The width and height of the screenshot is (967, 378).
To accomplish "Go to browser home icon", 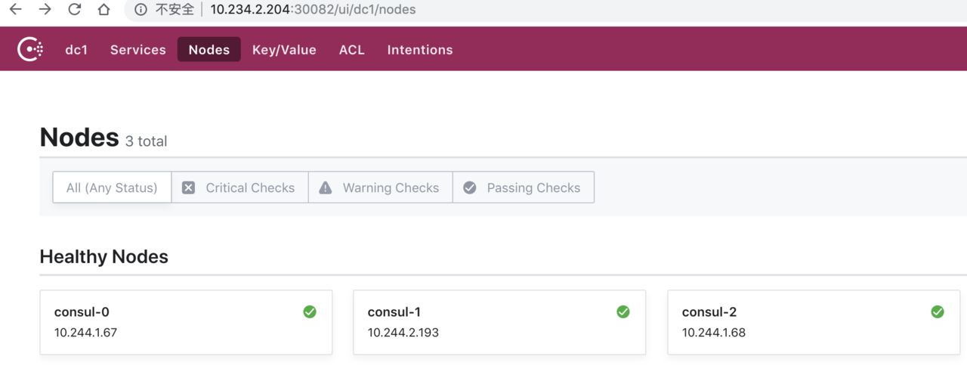I will coord(104,10).
